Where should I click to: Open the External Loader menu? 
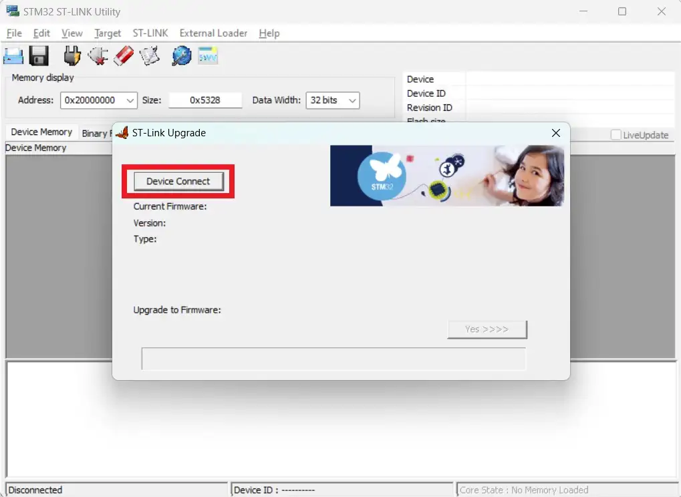tap(213, 33)
